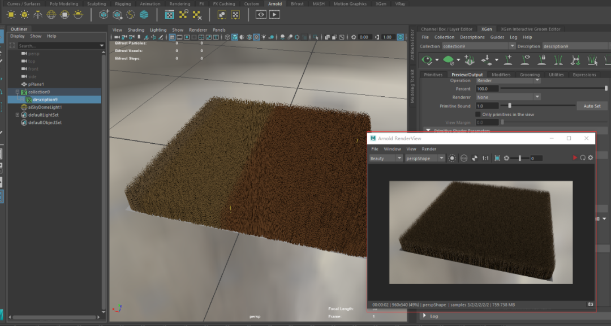Image resolution: width=611 pixels, height=326 pixels.
Task: Click the XGen add guide icon
Action: 509,59
